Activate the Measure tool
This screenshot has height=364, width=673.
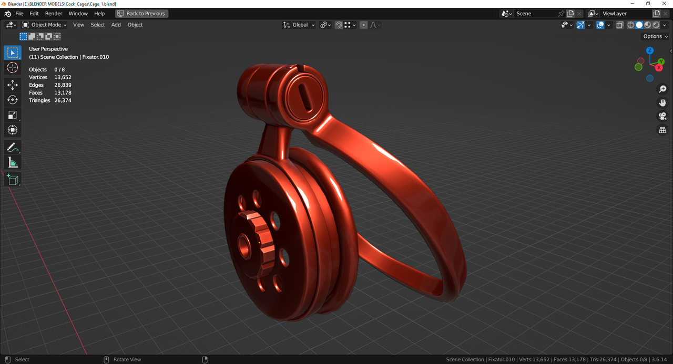coord(13,163)
